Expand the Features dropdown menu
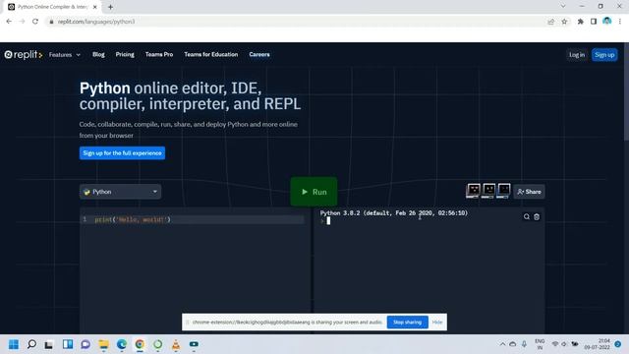The width and height of the screenshot is (629, 354). point(65,55)
